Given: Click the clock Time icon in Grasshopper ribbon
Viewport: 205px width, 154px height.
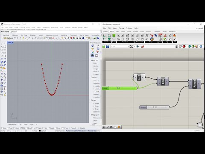Looking at the screenshot, I should pos(160,39).
